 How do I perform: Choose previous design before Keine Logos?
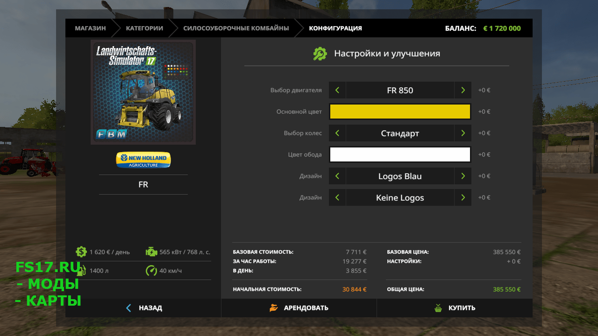[337, 197]
